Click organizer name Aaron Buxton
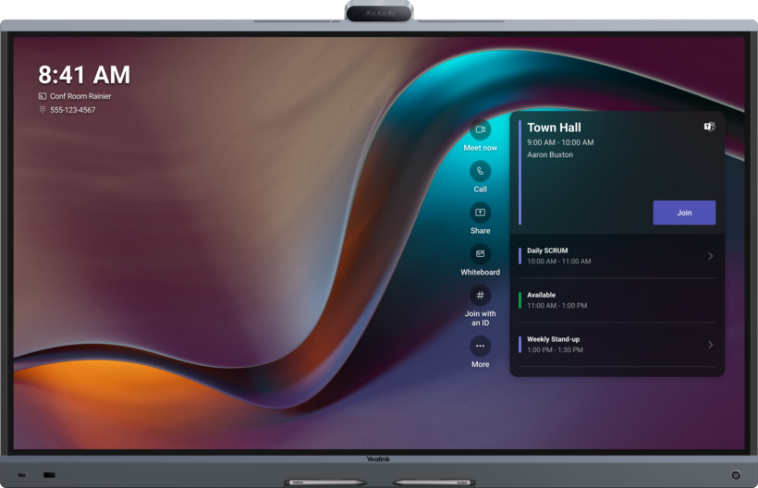Image resolution: width=758 pixels, height=488 pixels. tap(550, 154)
